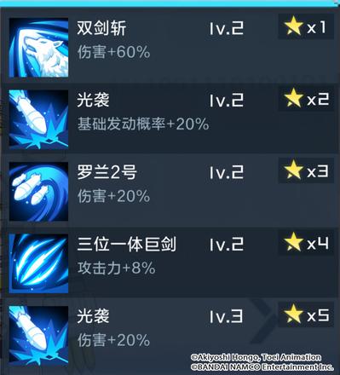Click the star x3 badge

click(306, 170)
